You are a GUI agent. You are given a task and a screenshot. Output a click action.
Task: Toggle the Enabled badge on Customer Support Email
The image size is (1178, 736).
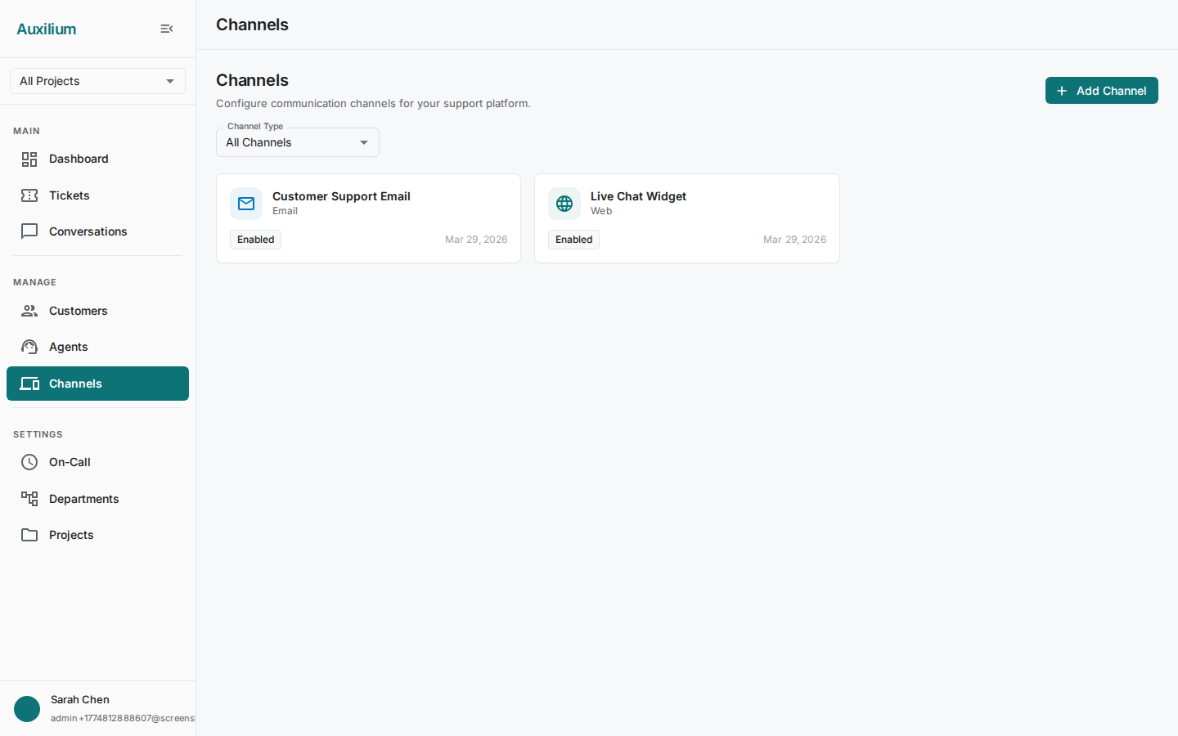click(255, 239)
